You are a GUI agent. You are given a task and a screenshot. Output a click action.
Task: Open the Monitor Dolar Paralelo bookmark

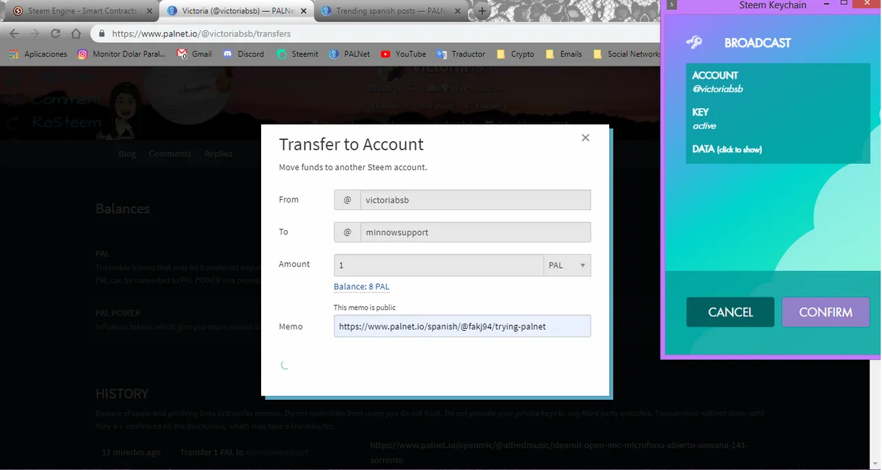(121, 54)
